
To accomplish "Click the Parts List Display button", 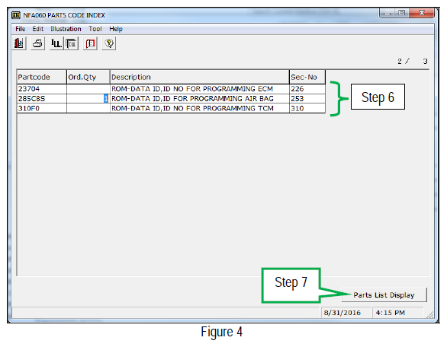I will (x=384, y=295).
